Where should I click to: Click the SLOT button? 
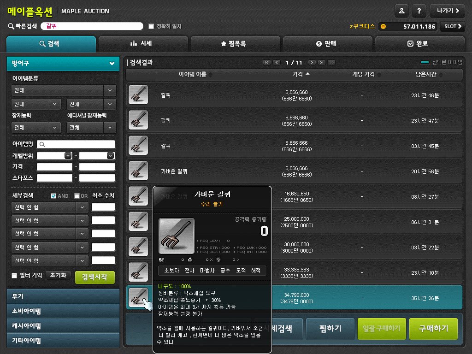pos(453,26)
